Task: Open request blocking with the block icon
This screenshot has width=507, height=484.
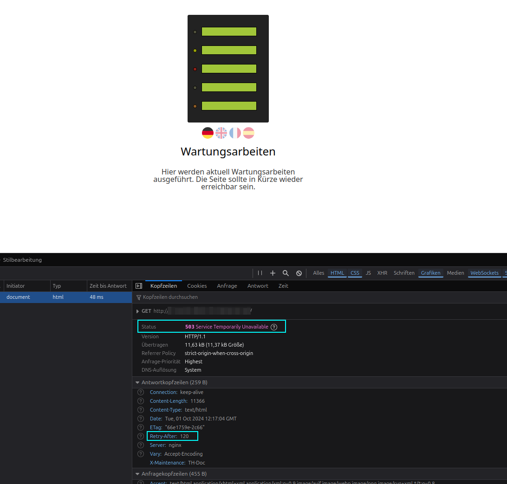Action: tap(299, 273)
